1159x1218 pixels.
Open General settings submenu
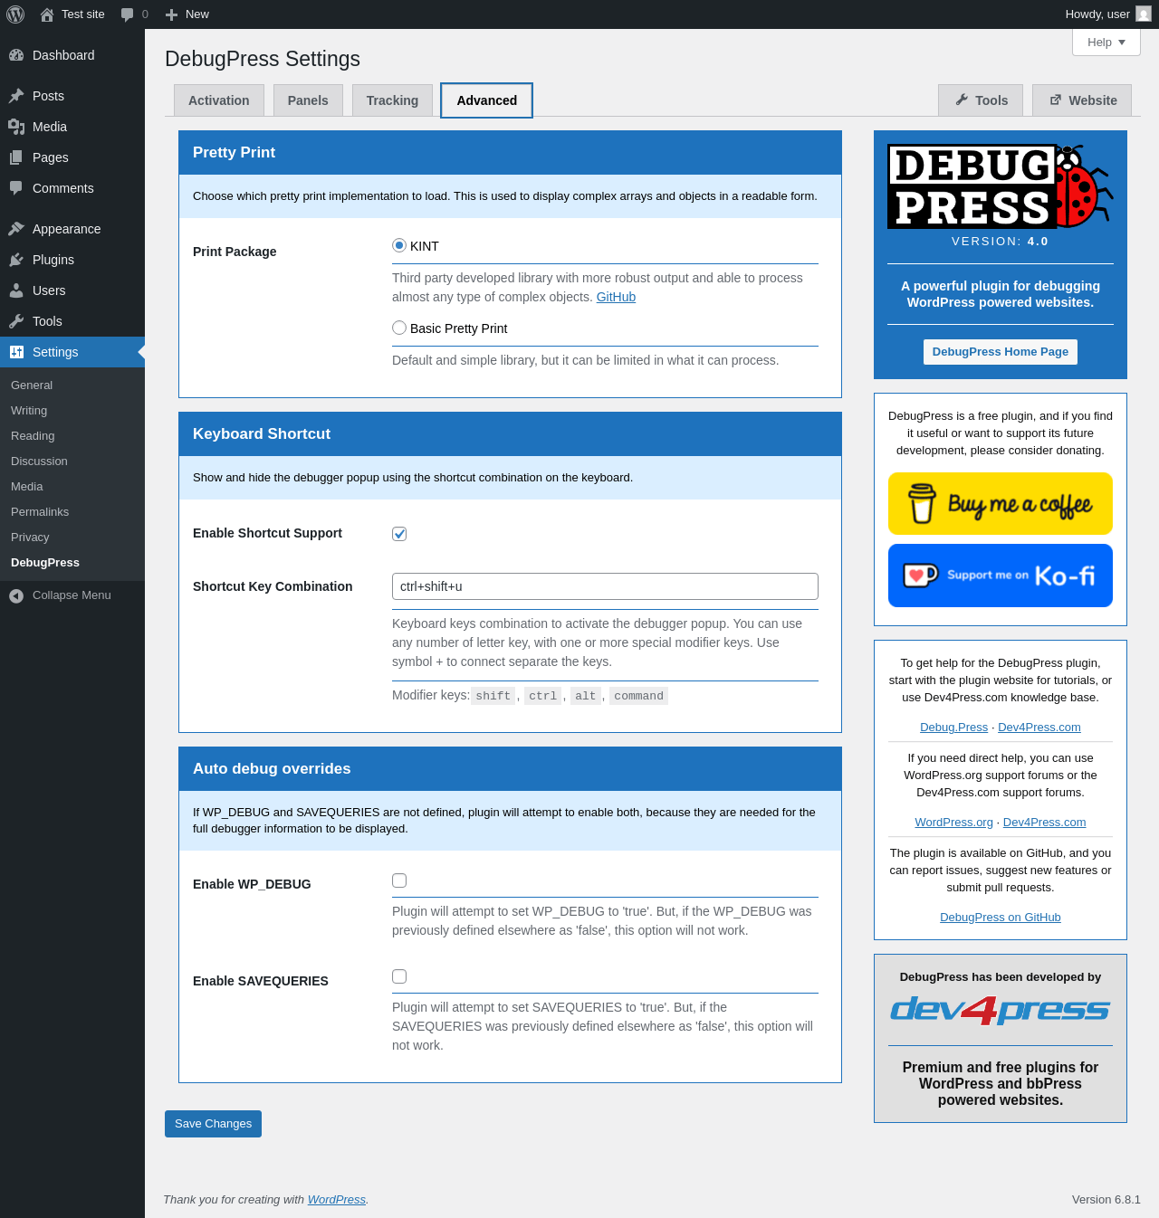pyautogui.click(x=32, y=385)
